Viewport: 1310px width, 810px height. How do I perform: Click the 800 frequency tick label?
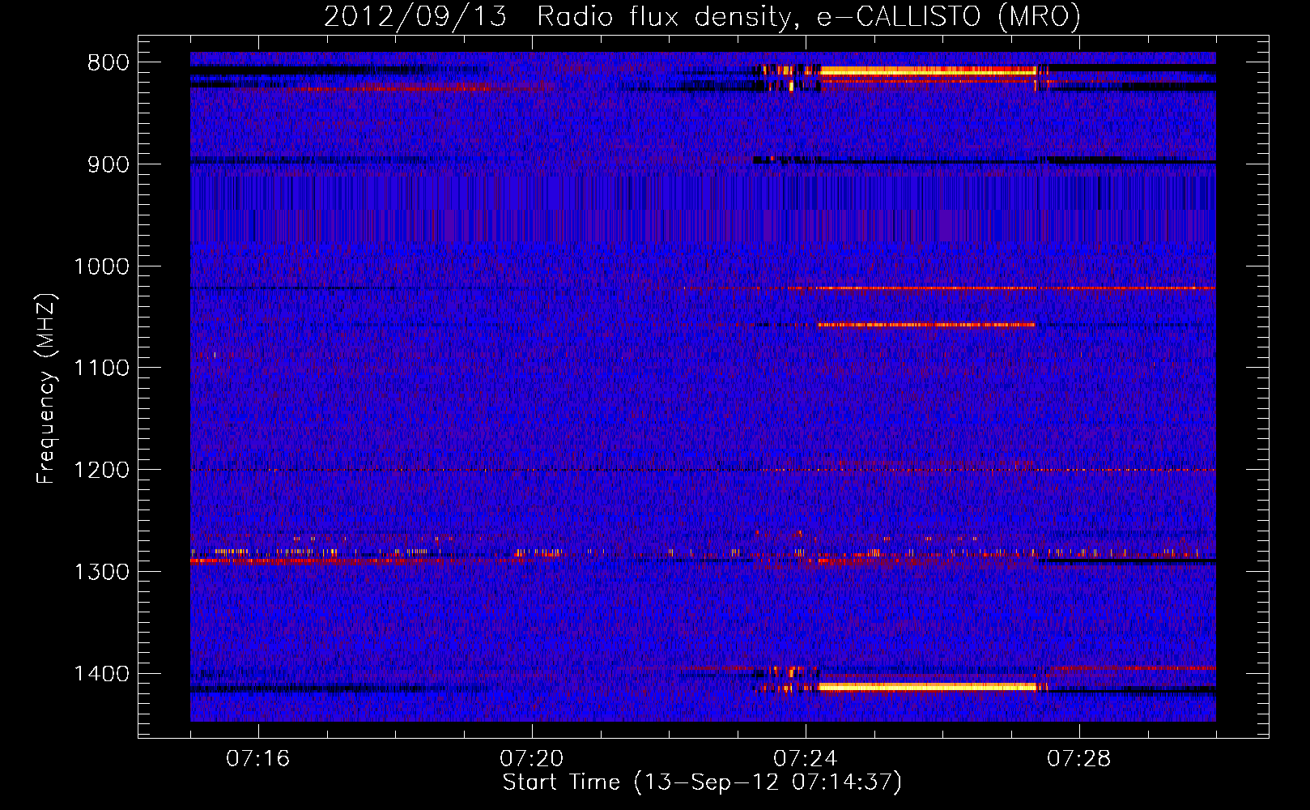(108, 63)
